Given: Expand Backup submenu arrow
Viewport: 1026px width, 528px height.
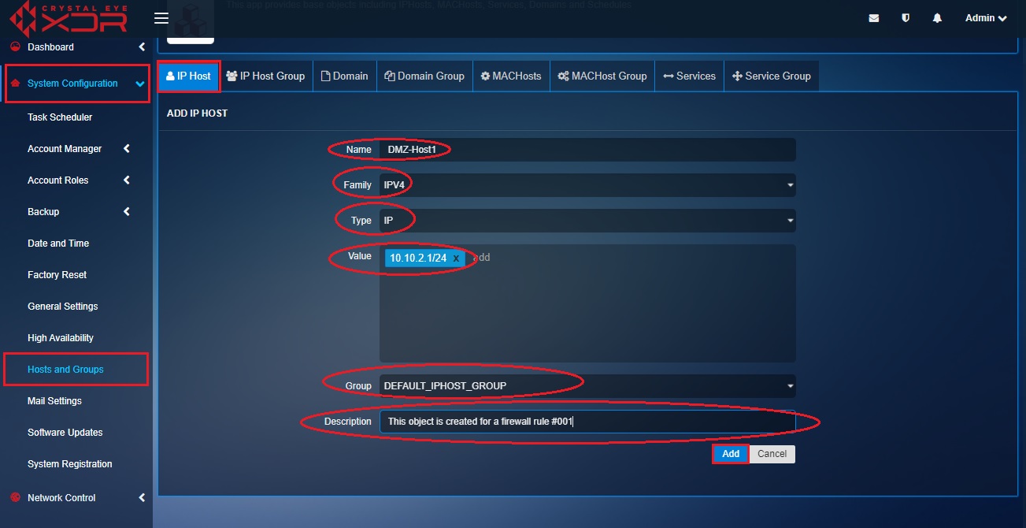Looking at the screenshot, I should tap(127, 212).
